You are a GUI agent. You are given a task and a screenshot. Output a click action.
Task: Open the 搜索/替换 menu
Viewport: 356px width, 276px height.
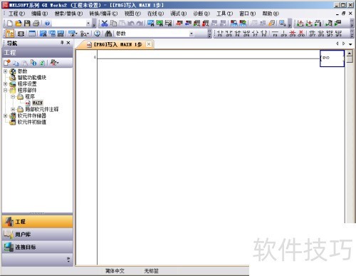(68, 14)
